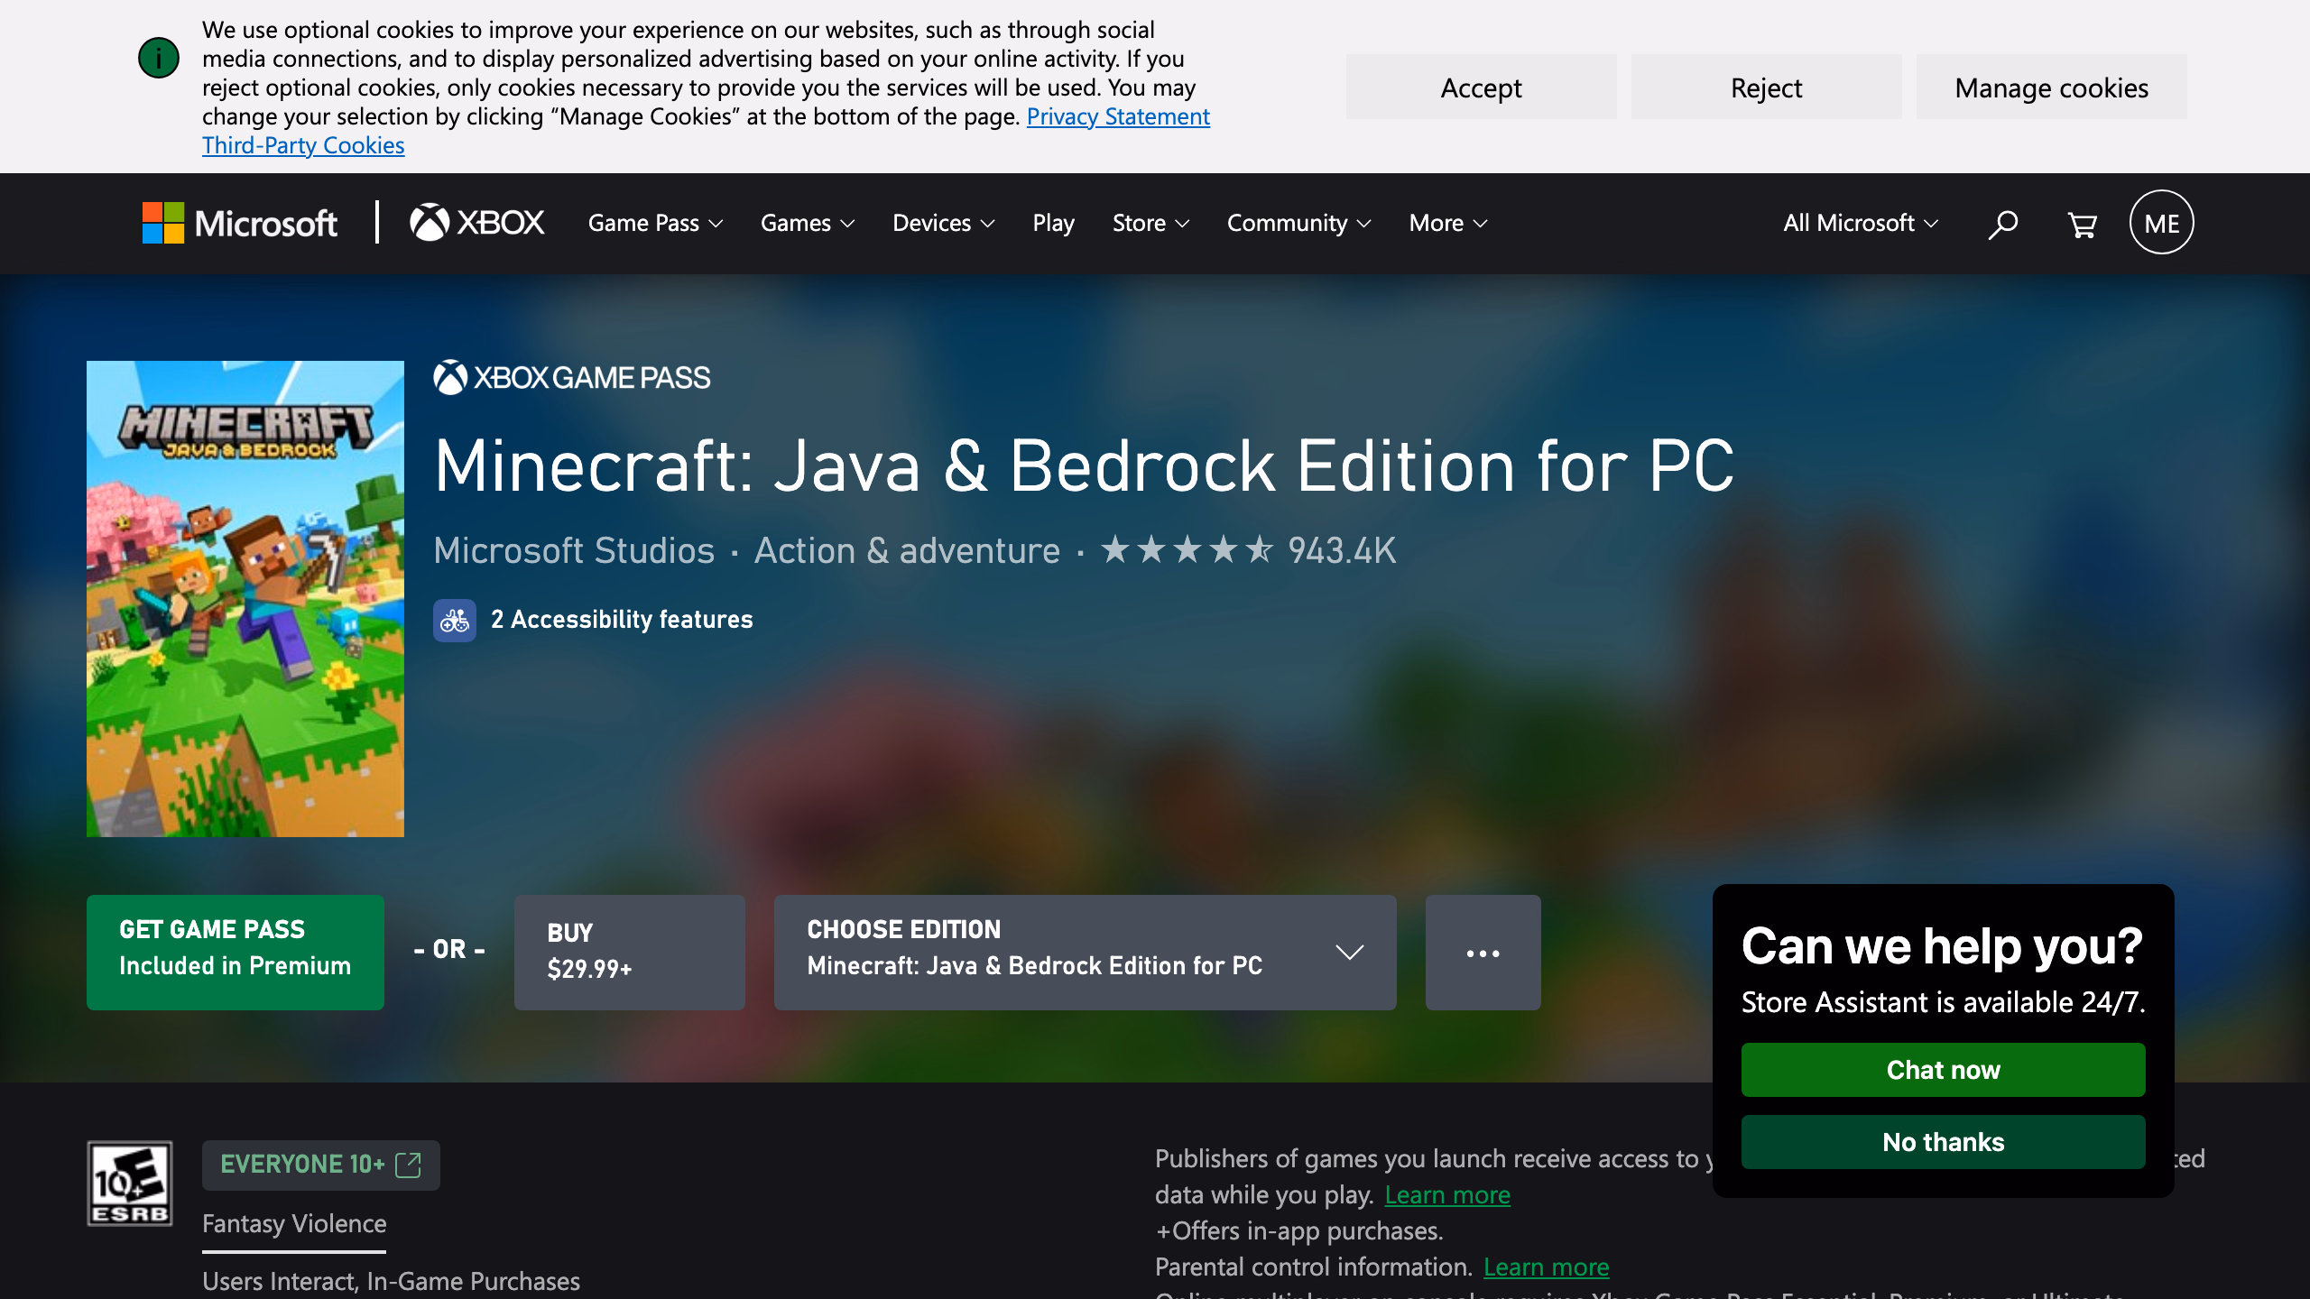
Task: Open the EVERYONE 10+ rating badge
Action: coord(321,1165)
